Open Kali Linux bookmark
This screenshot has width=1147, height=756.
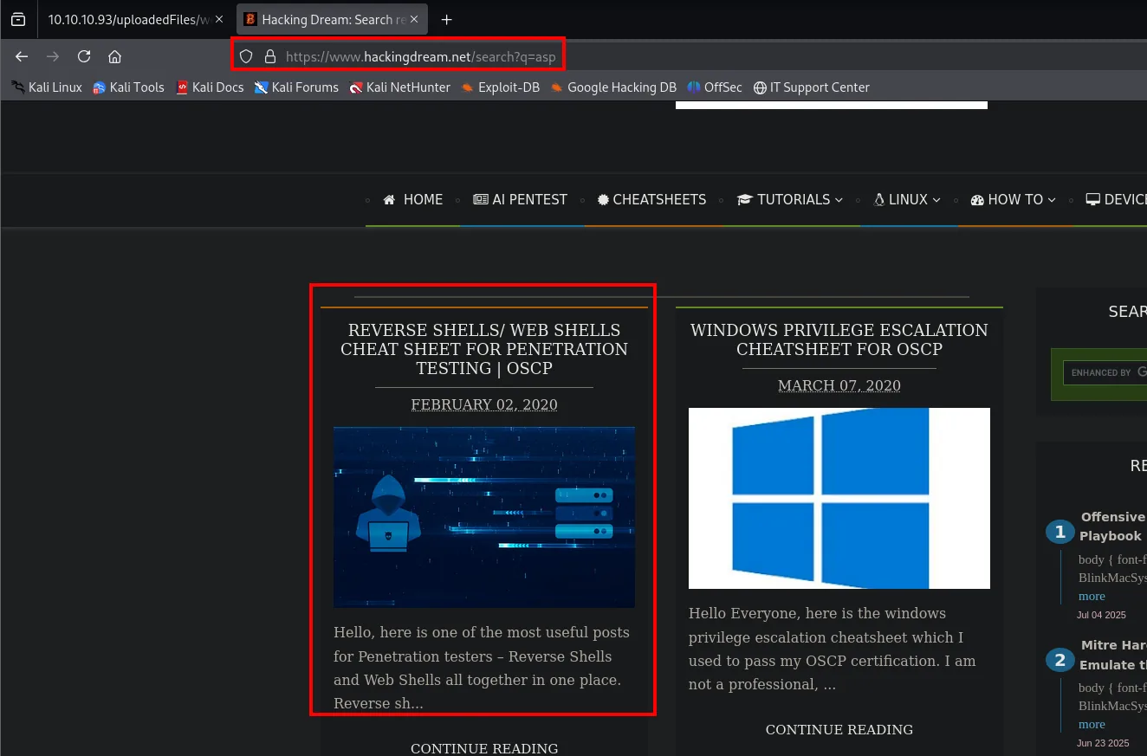click(x=47, y=87)
